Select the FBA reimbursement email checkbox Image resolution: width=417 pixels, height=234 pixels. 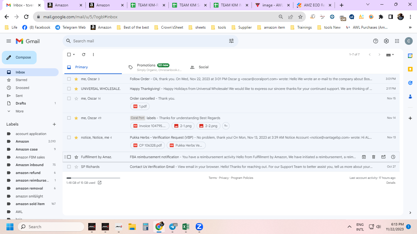click(69, 157)
